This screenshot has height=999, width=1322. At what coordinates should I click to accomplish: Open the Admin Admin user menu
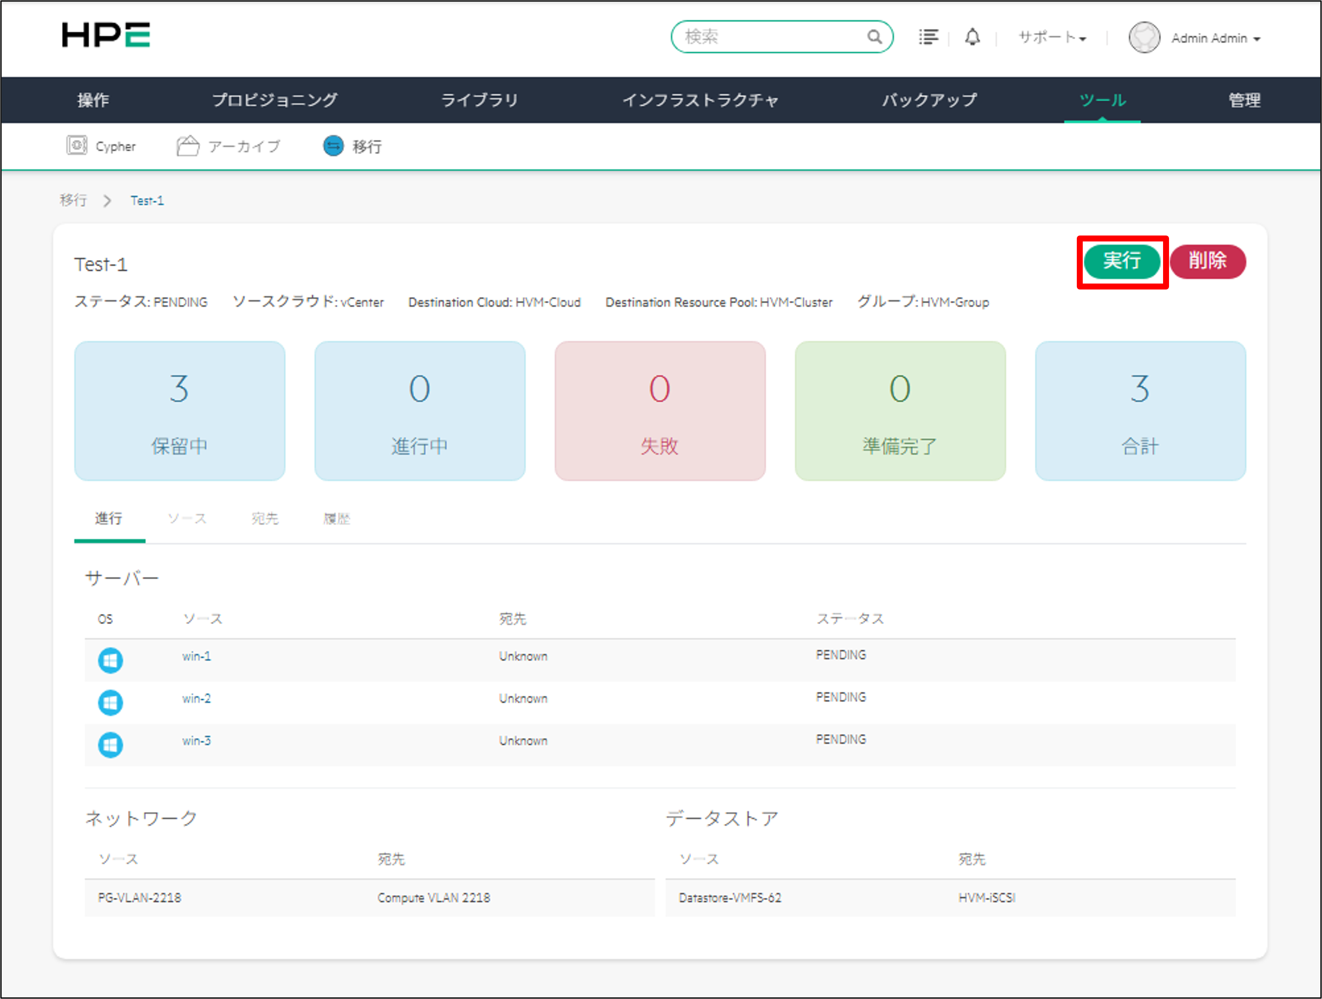click(1216, 38)
